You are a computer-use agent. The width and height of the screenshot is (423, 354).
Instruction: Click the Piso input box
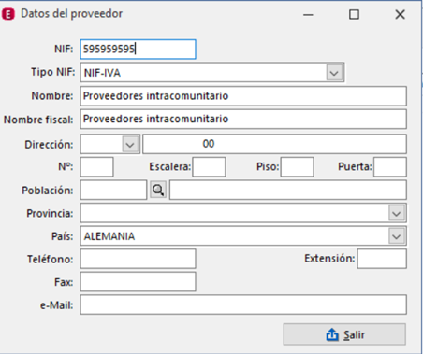click(x=297, y=167)
